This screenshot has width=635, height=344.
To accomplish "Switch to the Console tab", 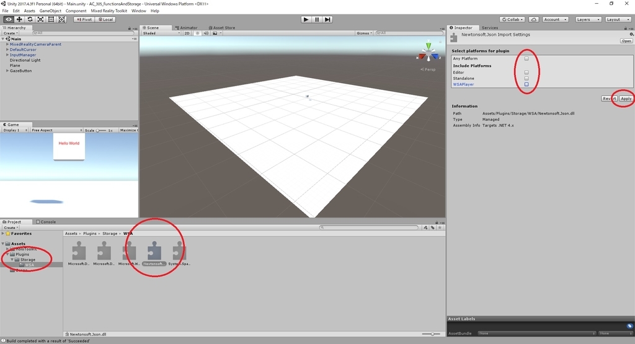I will [x=46, y=222].
